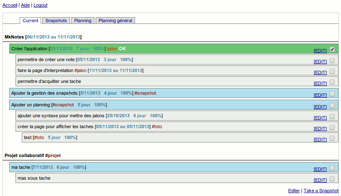Edit the 'Créer l'application' task
The height and width of the screenshot is (196, 341).
pyautogui.click(x=320, y=51)
